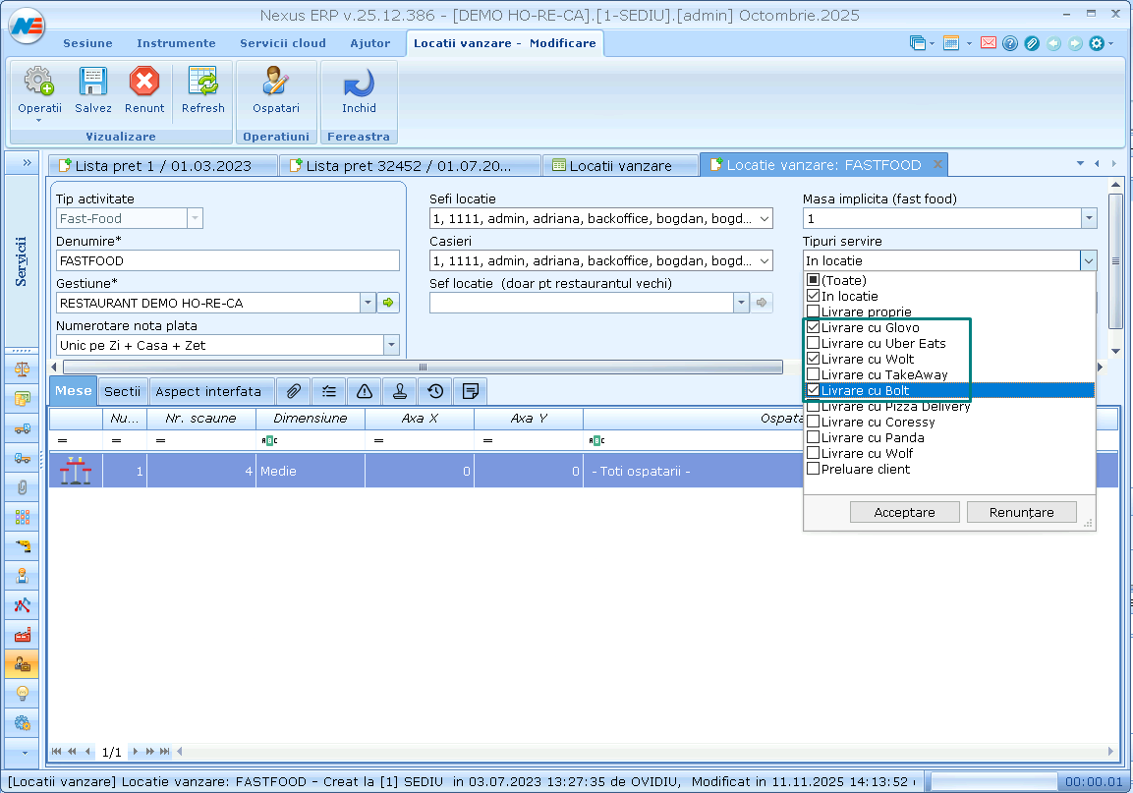
Task: Check the Livrare cu Uber Eats option
Action: point(813,343)
